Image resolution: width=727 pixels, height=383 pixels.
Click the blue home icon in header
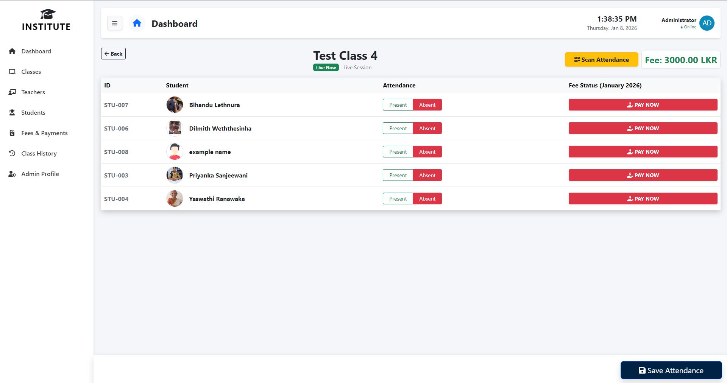pos(137,23)
